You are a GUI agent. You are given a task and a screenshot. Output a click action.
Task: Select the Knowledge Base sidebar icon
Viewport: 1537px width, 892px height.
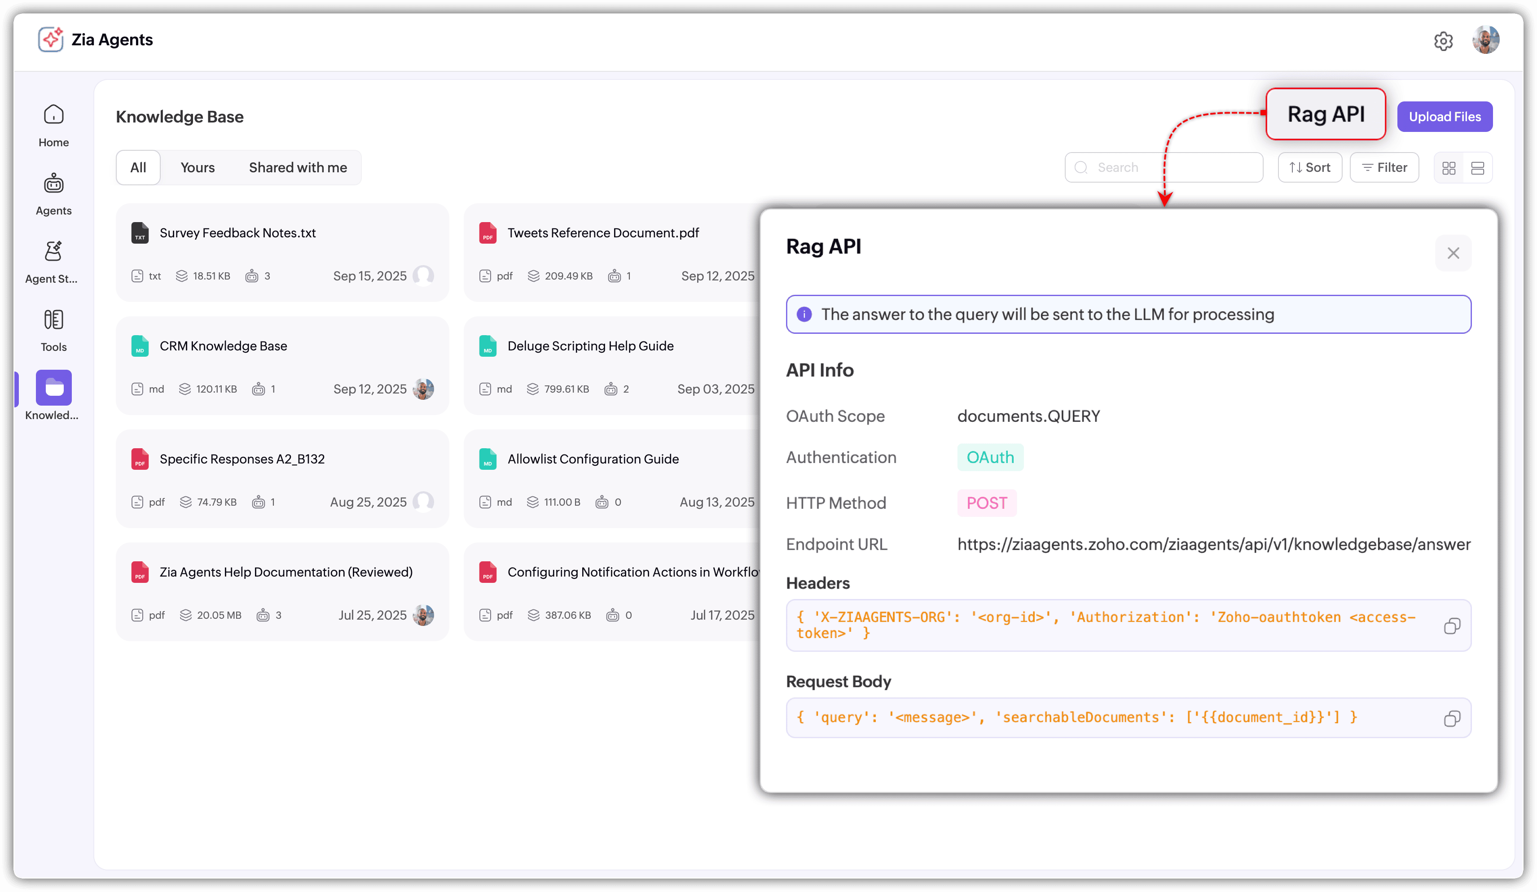[54, 388]
